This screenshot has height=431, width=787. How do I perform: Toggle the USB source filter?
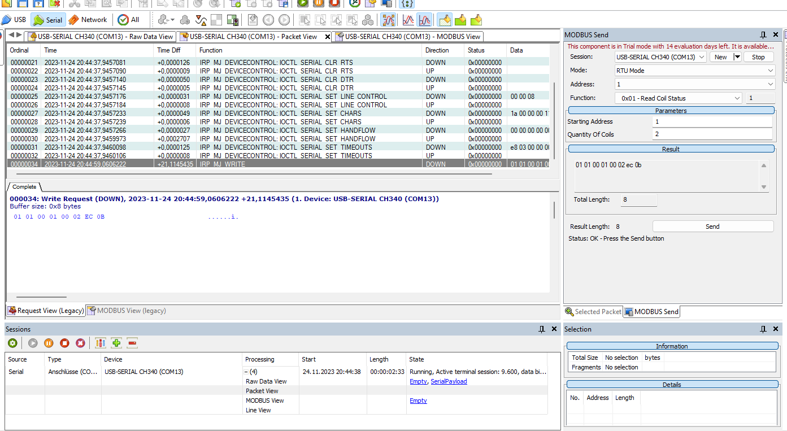[14, 20]
